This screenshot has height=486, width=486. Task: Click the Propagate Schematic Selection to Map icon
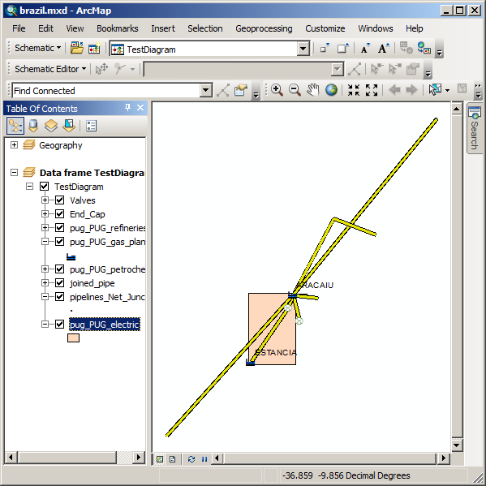pos(406,48)
